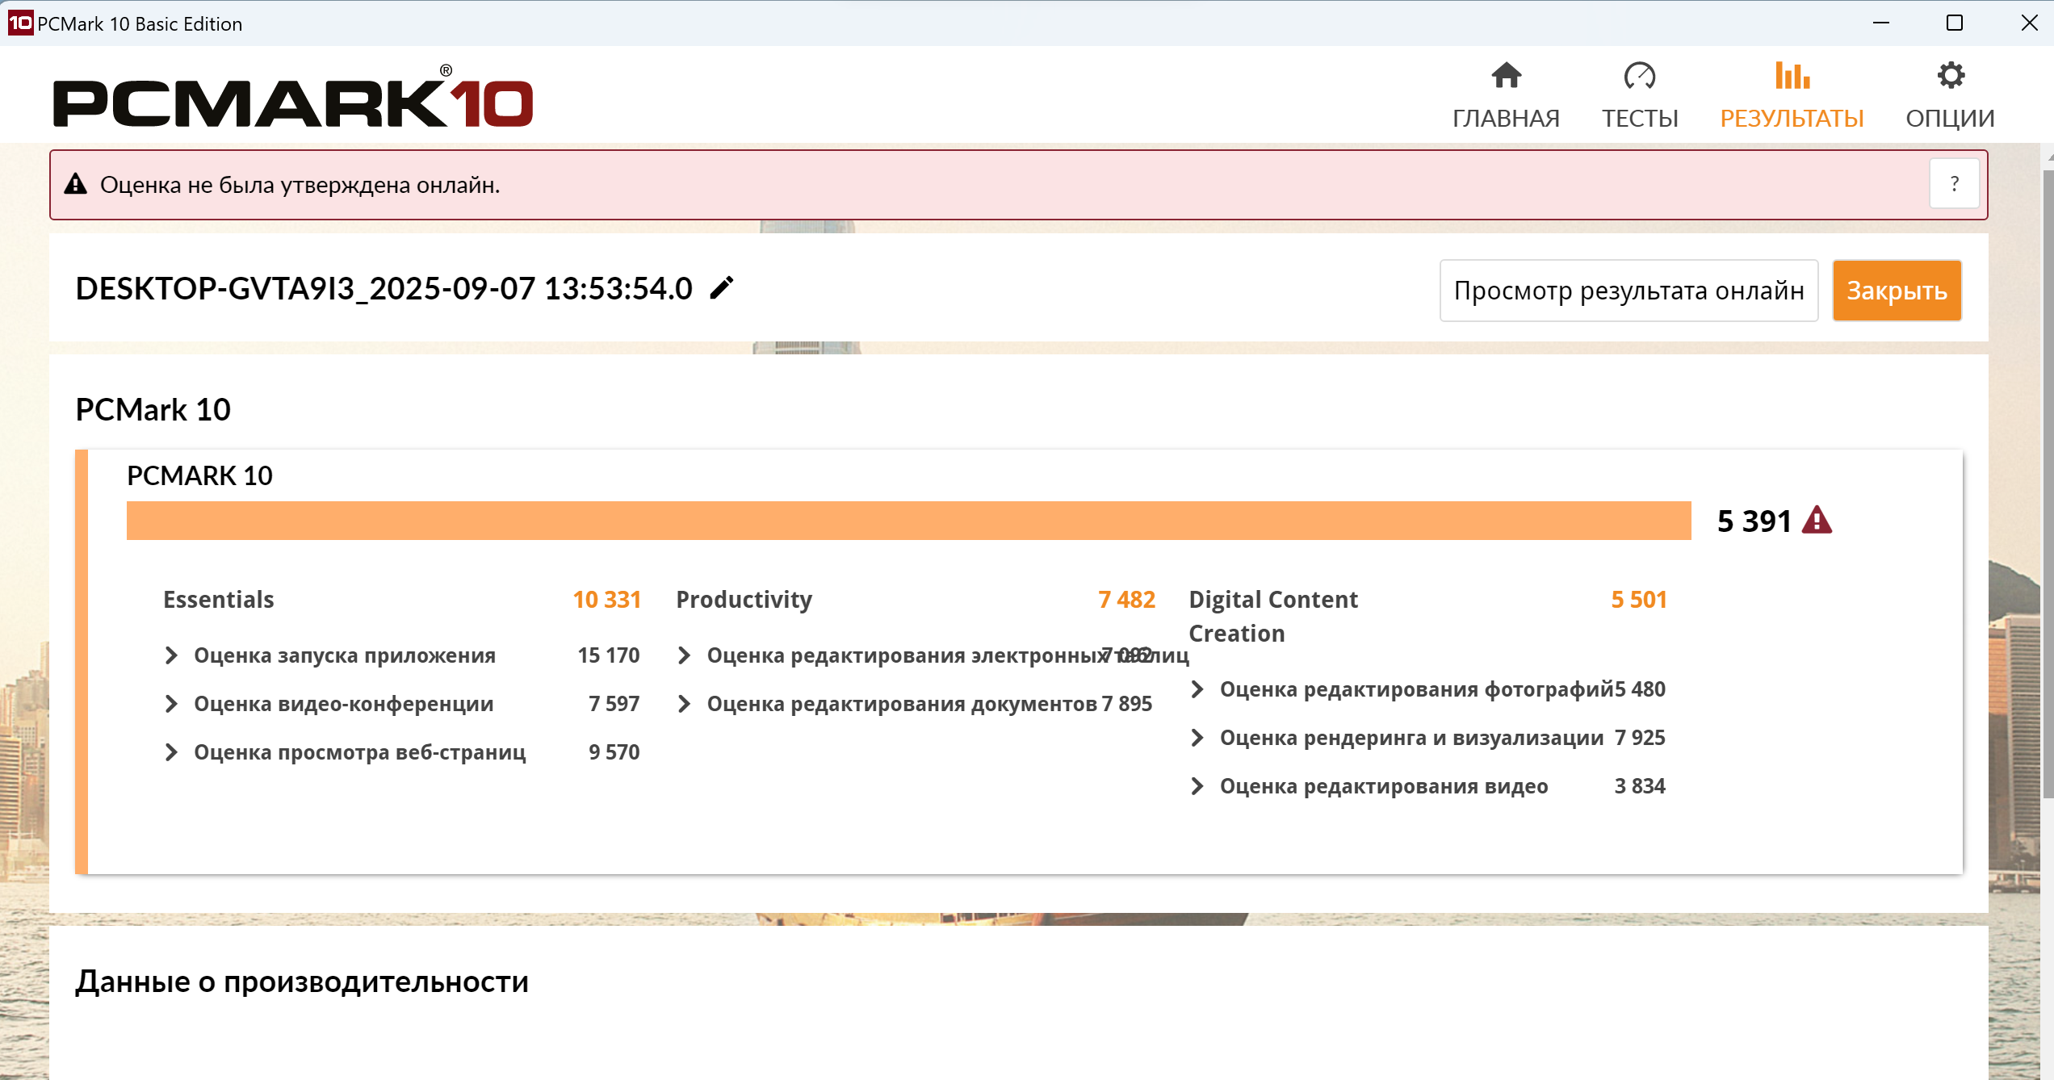Expand Оценка редактирования электронных таблиц
The height and width of the screenshot is (1080, 2054).
pos(684,655)
